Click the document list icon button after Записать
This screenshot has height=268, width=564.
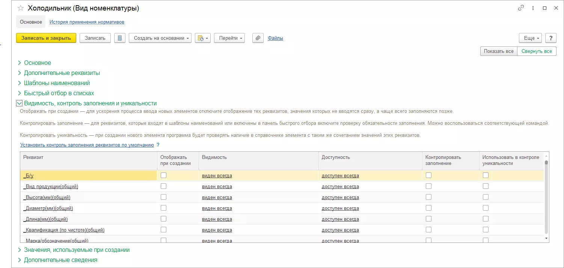tap(120, 38)
